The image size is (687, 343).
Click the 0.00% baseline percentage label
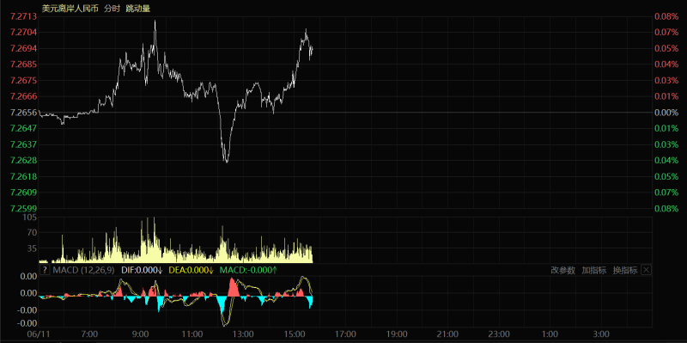666,113
